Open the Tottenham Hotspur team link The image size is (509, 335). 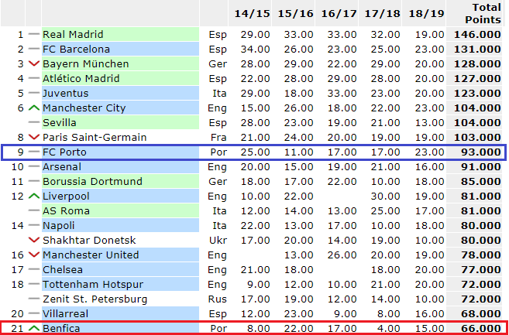point(91,284)
